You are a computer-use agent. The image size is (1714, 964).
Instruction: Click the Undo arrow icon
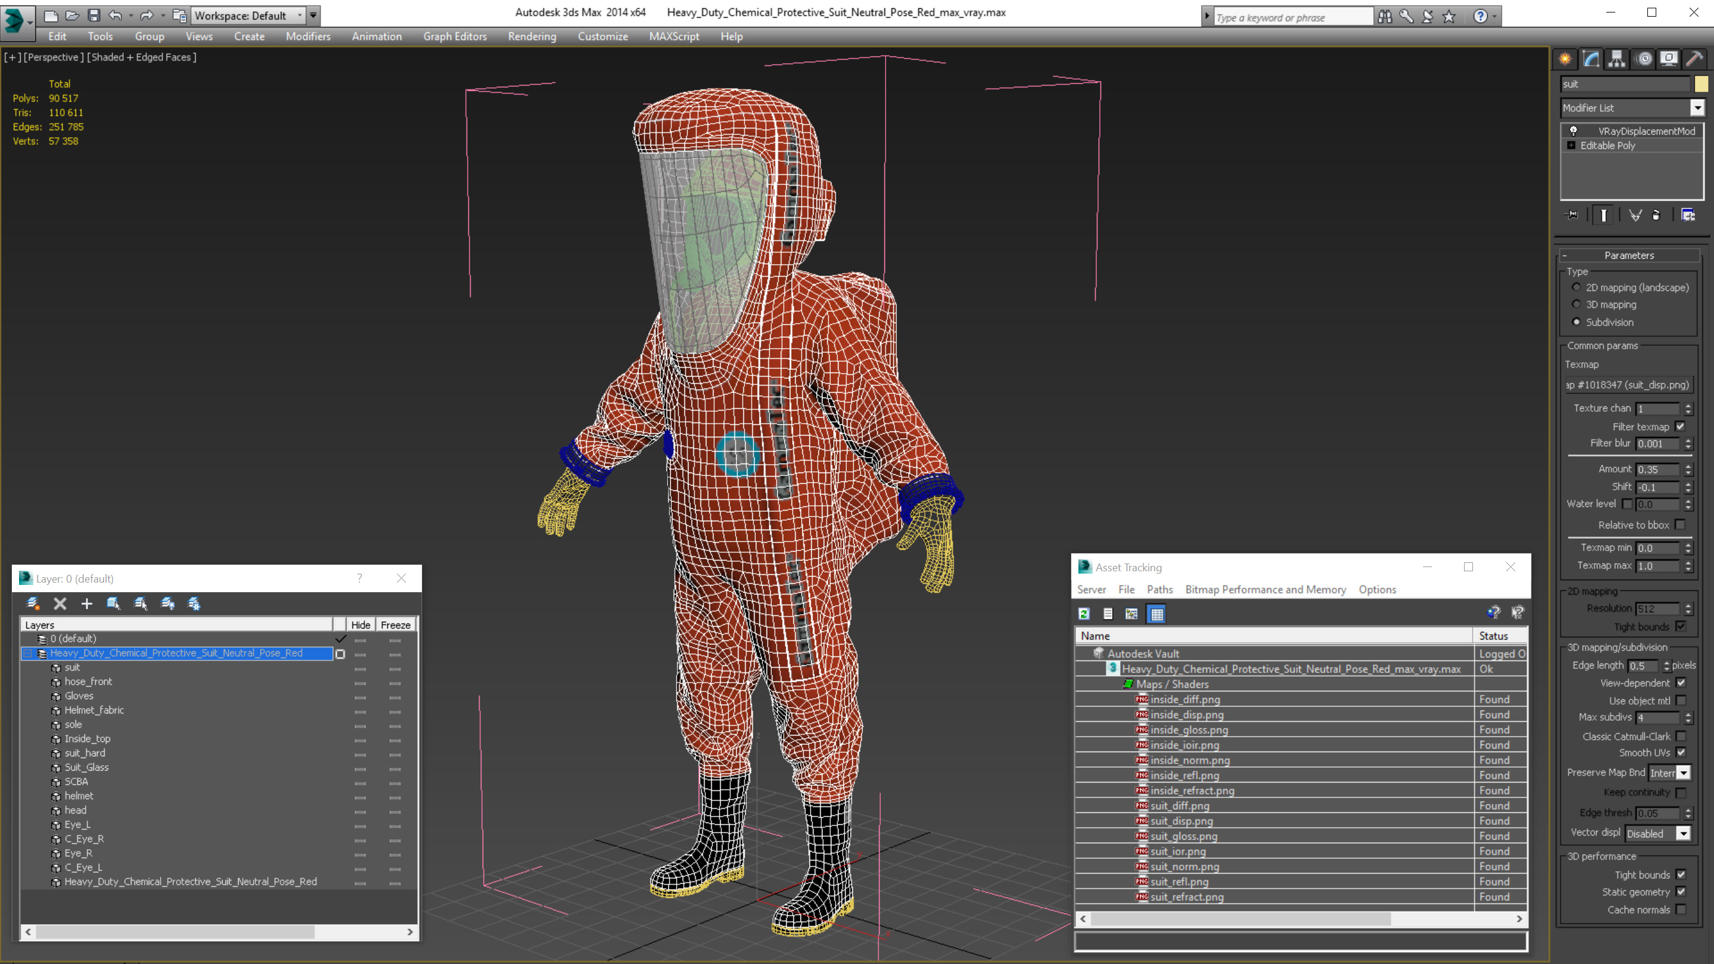coord(115,15)
